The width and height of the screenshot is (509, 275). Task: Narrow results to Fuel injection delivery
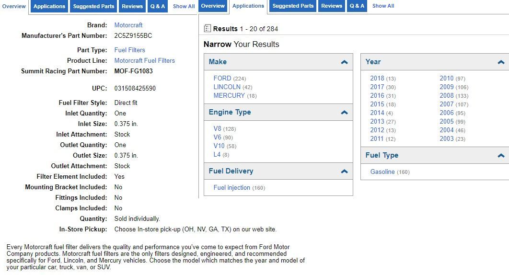click(232, 187)
